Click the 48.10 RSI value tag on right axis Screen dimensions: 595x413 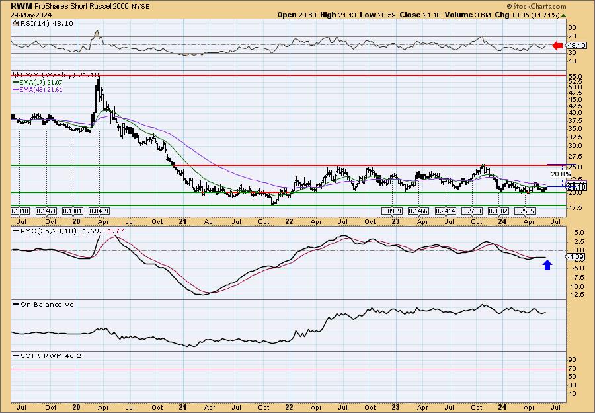pyautogui.click(x=576, y=45)
